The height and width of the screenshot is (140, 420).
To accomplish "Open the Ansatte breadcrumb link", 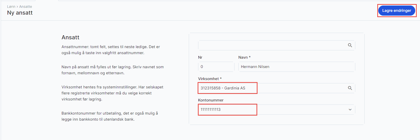I will pyautogui.click(x=26, y=7).
